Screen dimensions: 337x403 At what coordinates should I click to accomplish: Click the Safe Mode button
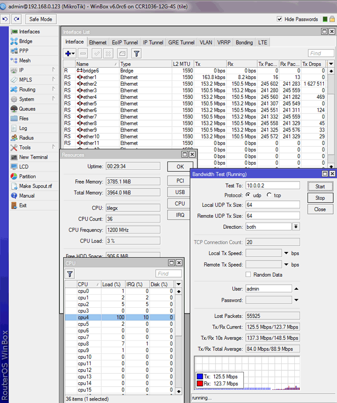click(41, 19)
